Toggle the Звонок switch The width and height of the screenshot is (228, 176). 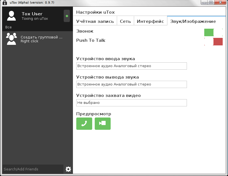[213, 32]
